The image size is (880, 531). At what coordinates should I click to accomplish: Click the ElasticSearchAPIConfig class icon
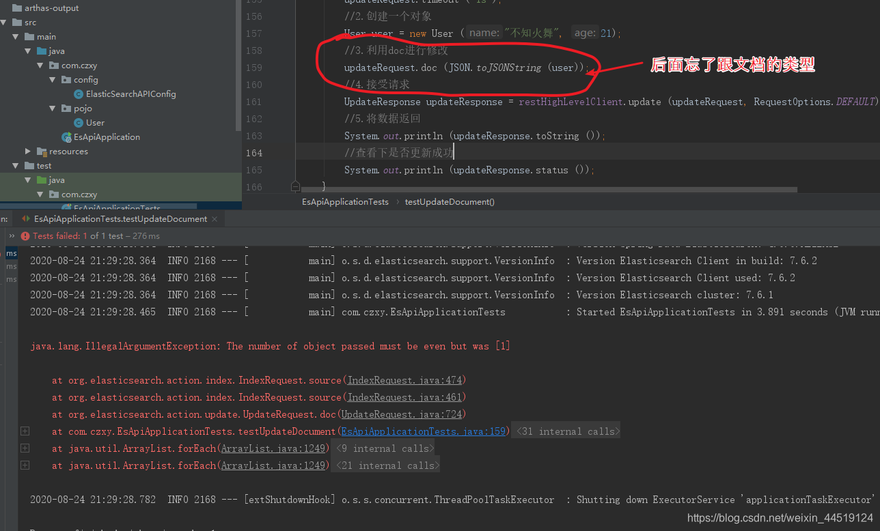click(78, 94)
